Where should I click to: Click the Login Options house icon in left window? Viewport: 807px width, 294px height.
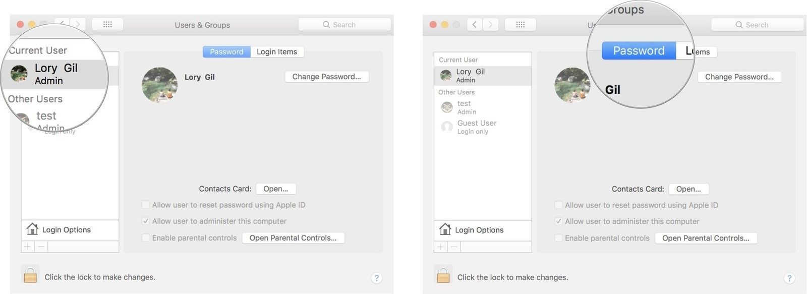[32, 229]
